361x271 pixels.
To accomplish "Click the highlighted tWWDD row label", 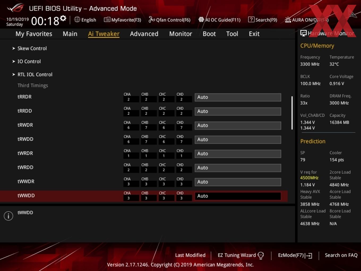I will [x=26, y=196].
